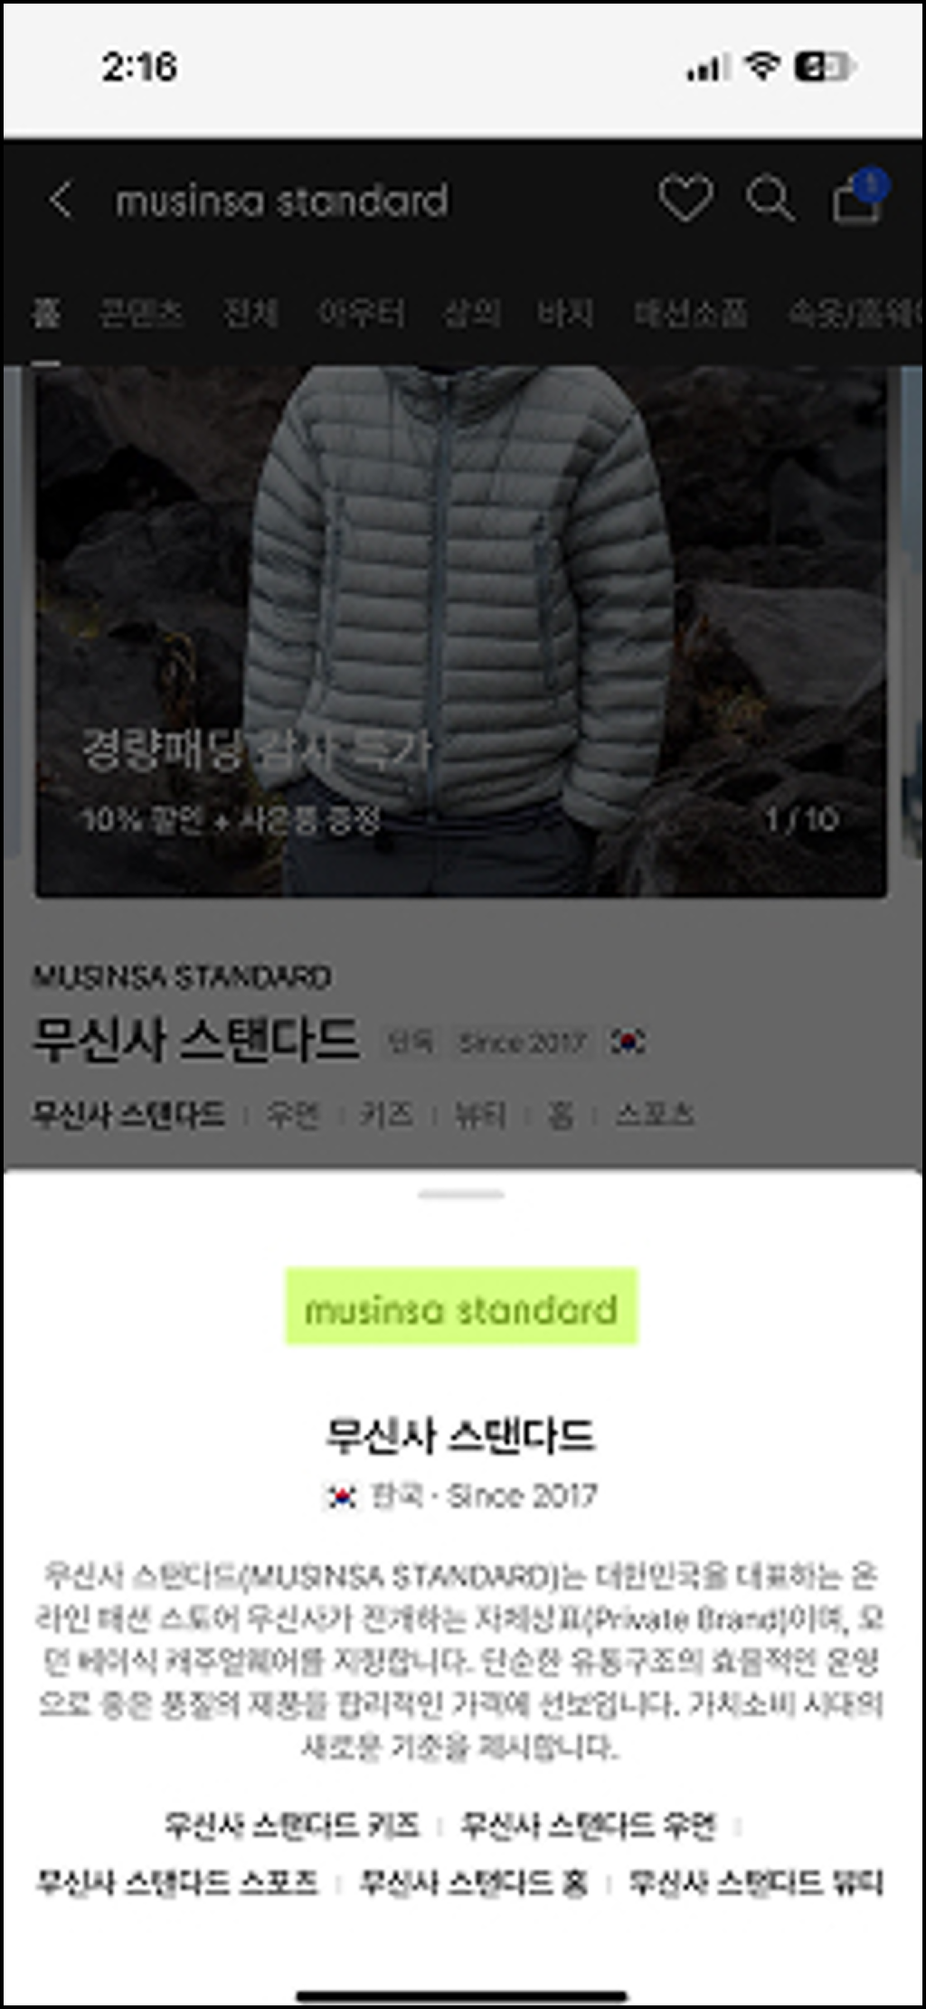Screen dimensions: 926x2009
Task: Tap the padded jacket banner image
Action: point(461,632)
